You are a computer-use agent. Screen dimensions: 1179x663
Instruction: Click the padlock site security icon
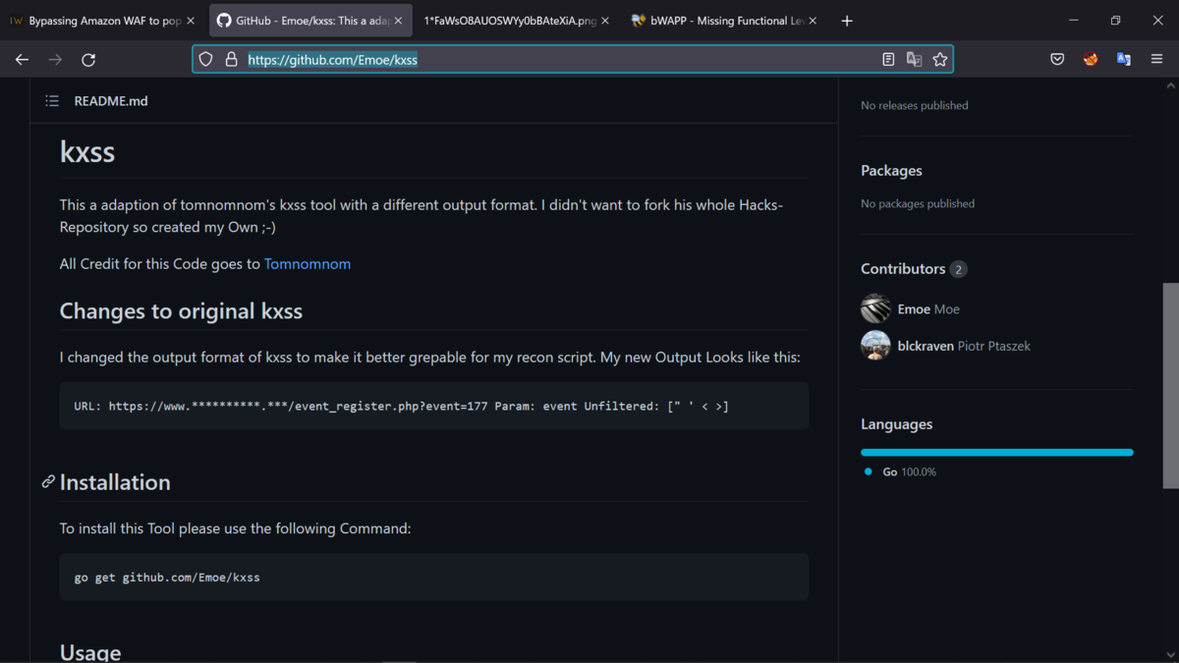pos(231,60)
